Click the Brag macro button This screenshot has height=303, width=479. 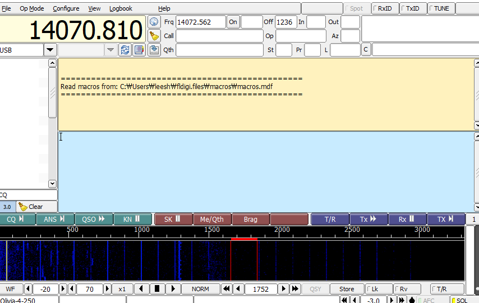(x=251, y=219)
